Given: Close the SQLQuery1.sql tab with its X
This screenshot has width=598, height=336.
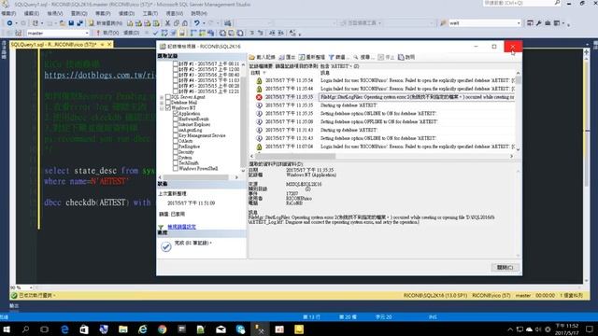Looking at the screenshot, I should 109,45.
